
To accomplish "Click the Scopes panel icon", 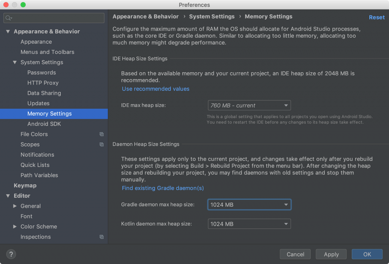I will (102, 144).
